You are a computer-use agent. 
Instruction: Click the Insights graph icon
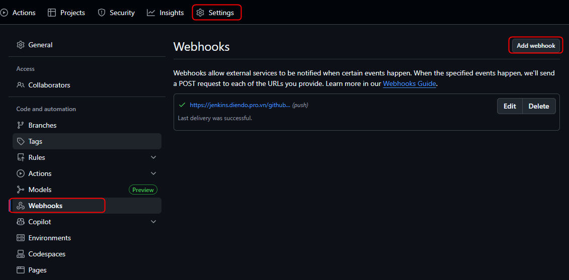click(151, 13)
